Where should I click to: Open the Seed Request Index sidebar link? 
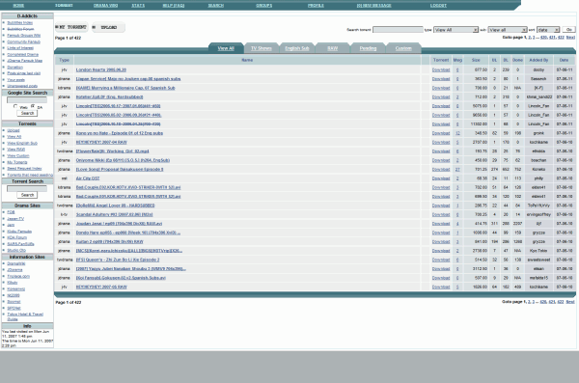24,169
